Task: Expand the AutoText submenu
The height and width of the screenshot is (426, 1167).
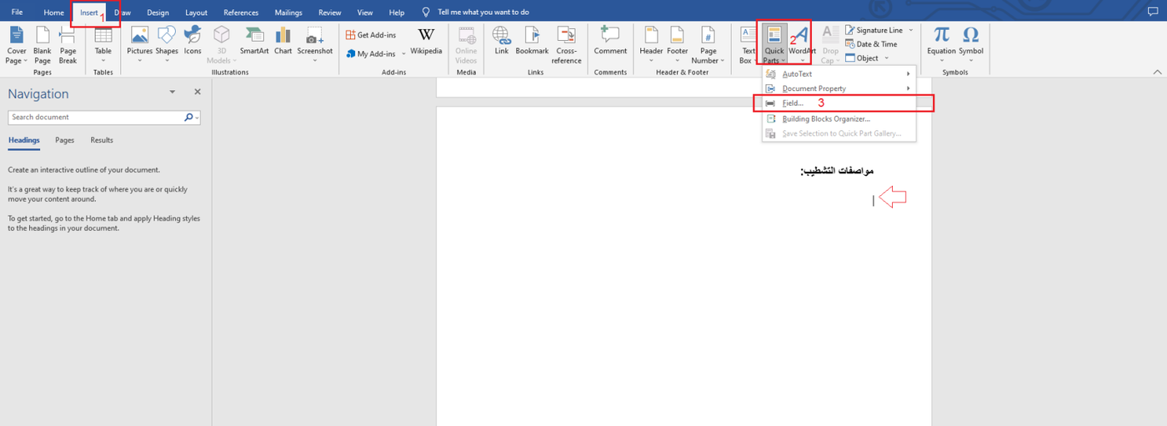Action: (x=839, y=74)
